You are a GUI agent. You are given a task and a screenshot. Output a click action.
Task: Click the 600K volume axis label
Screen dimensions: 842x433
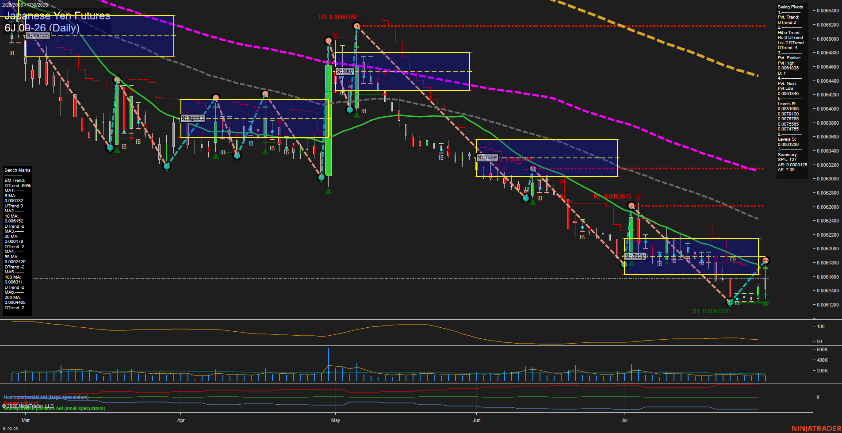coord(823,349)
